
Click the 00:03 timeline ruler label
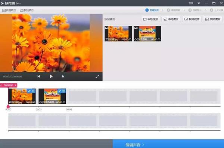[38, 109]
